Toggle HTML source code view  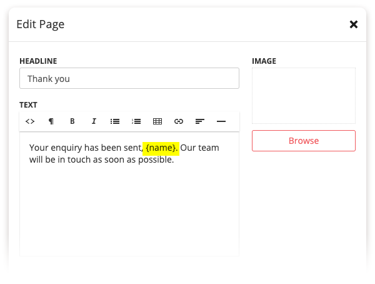[30, 121]
